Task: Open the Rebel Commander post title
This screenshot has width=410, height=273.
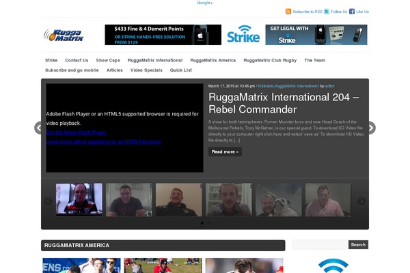Action: 284,103
